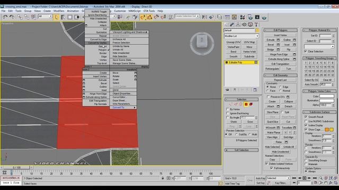The width and height of the screenshot is (339, 190).
Task: Click the teapot Quick Render icon
Action: (x=264, y=17)
